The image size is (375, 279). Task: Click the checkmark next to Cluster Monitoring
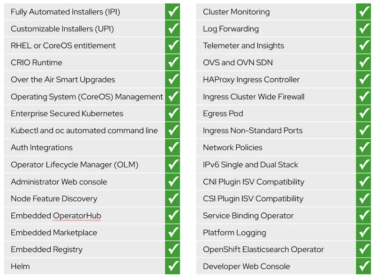[363, 12]
